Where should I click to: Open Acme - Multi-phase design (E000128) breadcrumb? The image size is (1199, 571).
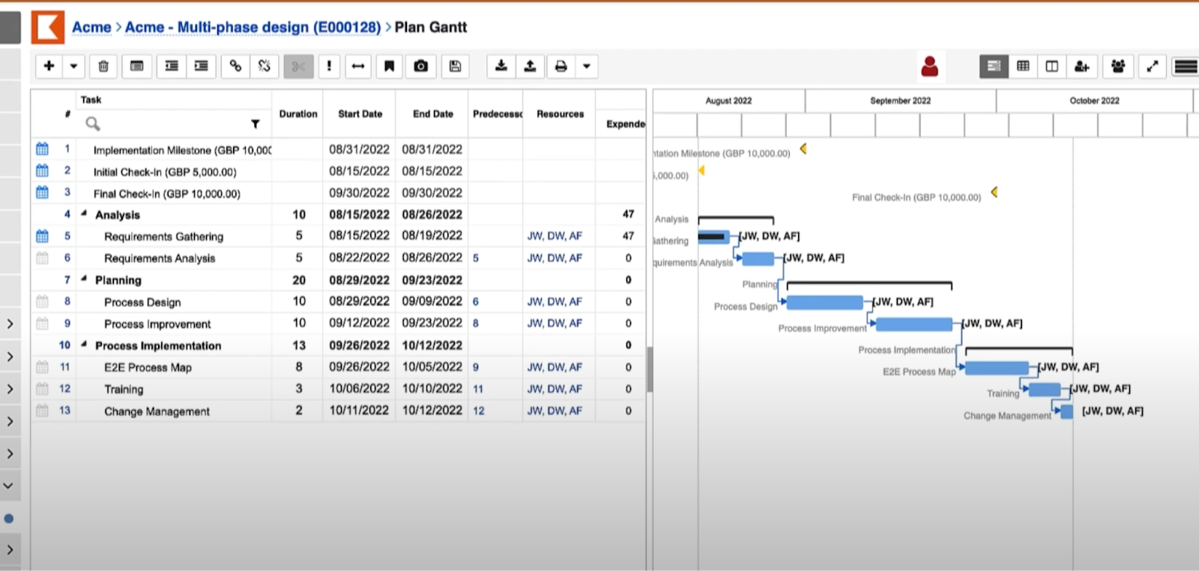[x=253, y=28]
